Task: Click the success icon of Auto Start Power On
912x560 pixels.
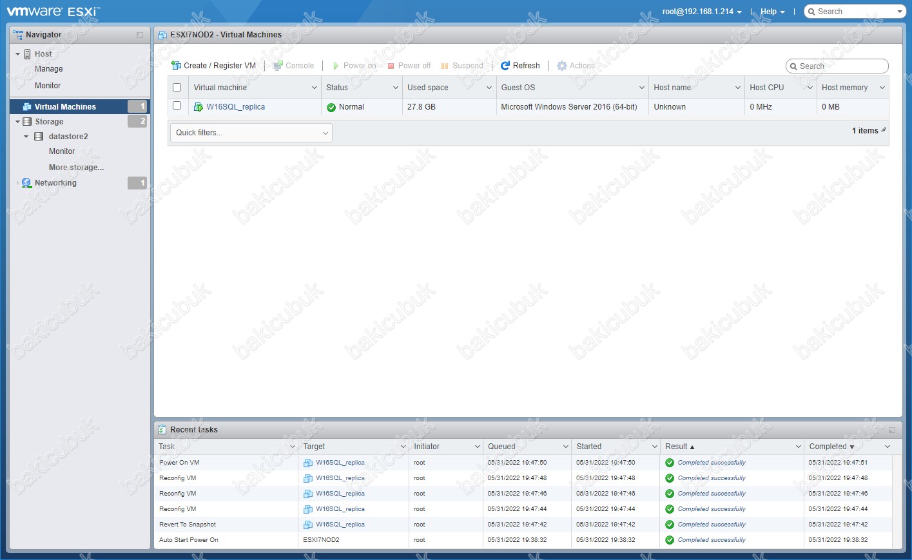Action: click(670, 540)
